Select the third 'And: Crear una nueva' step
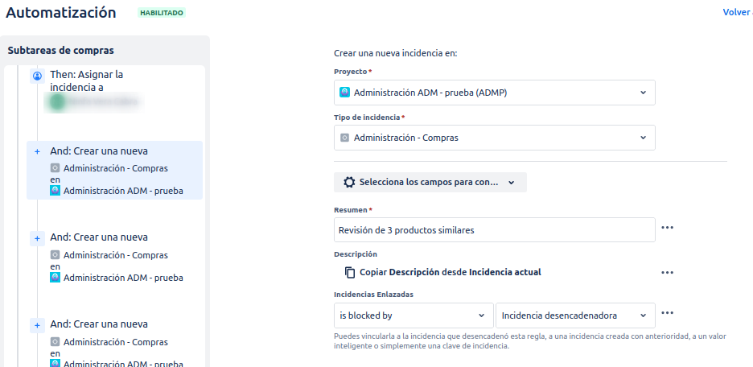Image resolution: width=753 pixels, height=367 pixels. click(x=99, y=324)
